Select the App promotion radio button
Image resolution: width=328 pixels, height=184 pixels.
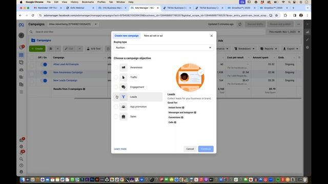(x=116, y=107)
